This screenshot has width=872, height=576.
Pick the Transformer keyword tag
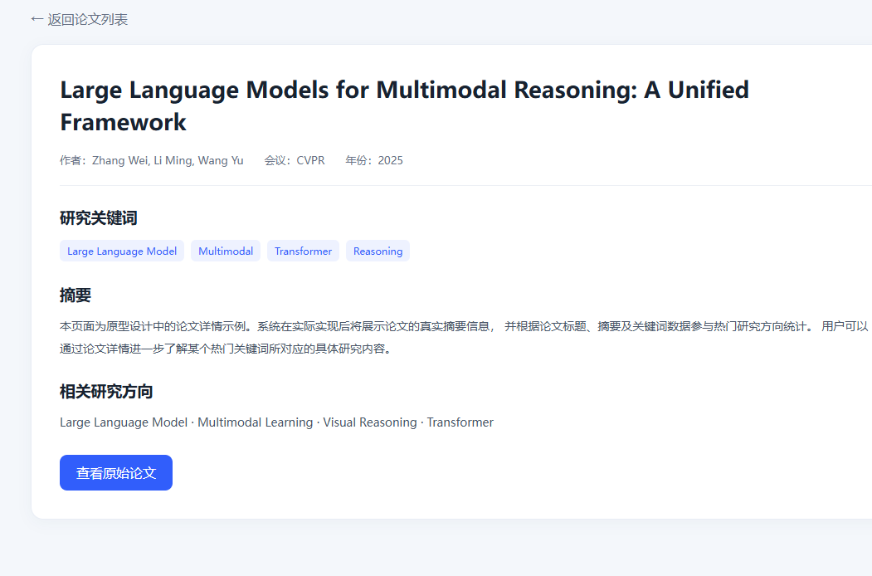303,251
